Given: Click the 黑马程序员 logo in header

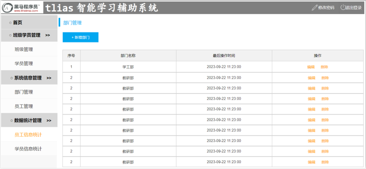Looking at the screenshot, I should pyautogui.click(x=22, y=8).
